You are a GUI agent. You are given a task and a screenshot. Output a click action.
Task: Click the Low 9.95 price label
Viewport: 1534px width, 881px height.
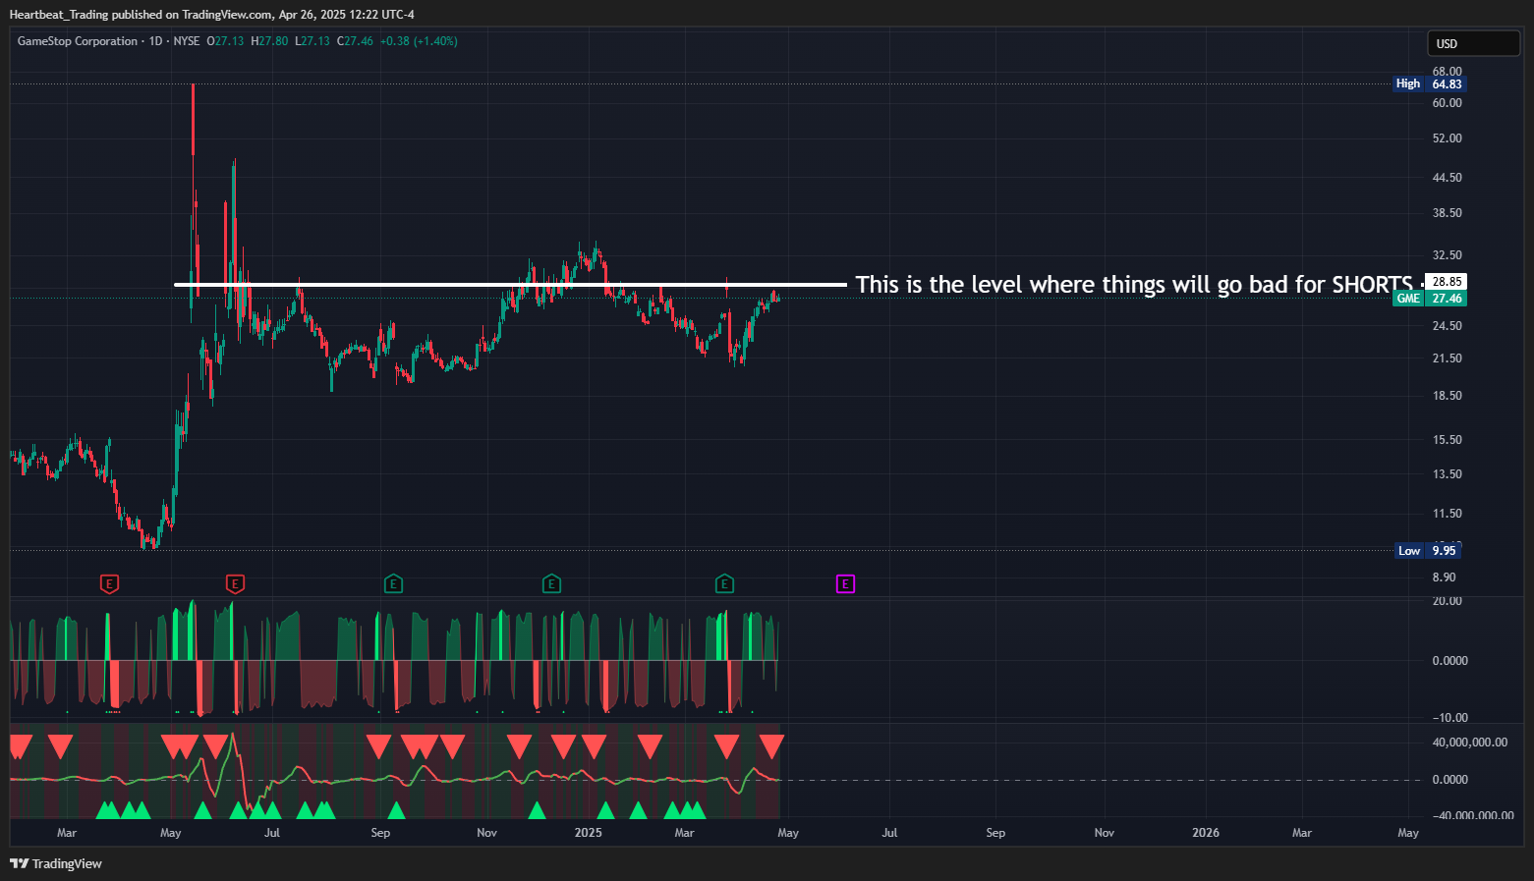click(x=1428, y=551)
